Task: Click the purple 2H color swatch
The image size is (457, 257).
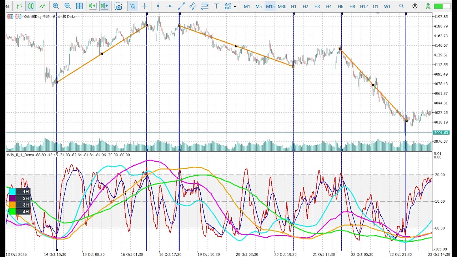Action: coord(12,198)
